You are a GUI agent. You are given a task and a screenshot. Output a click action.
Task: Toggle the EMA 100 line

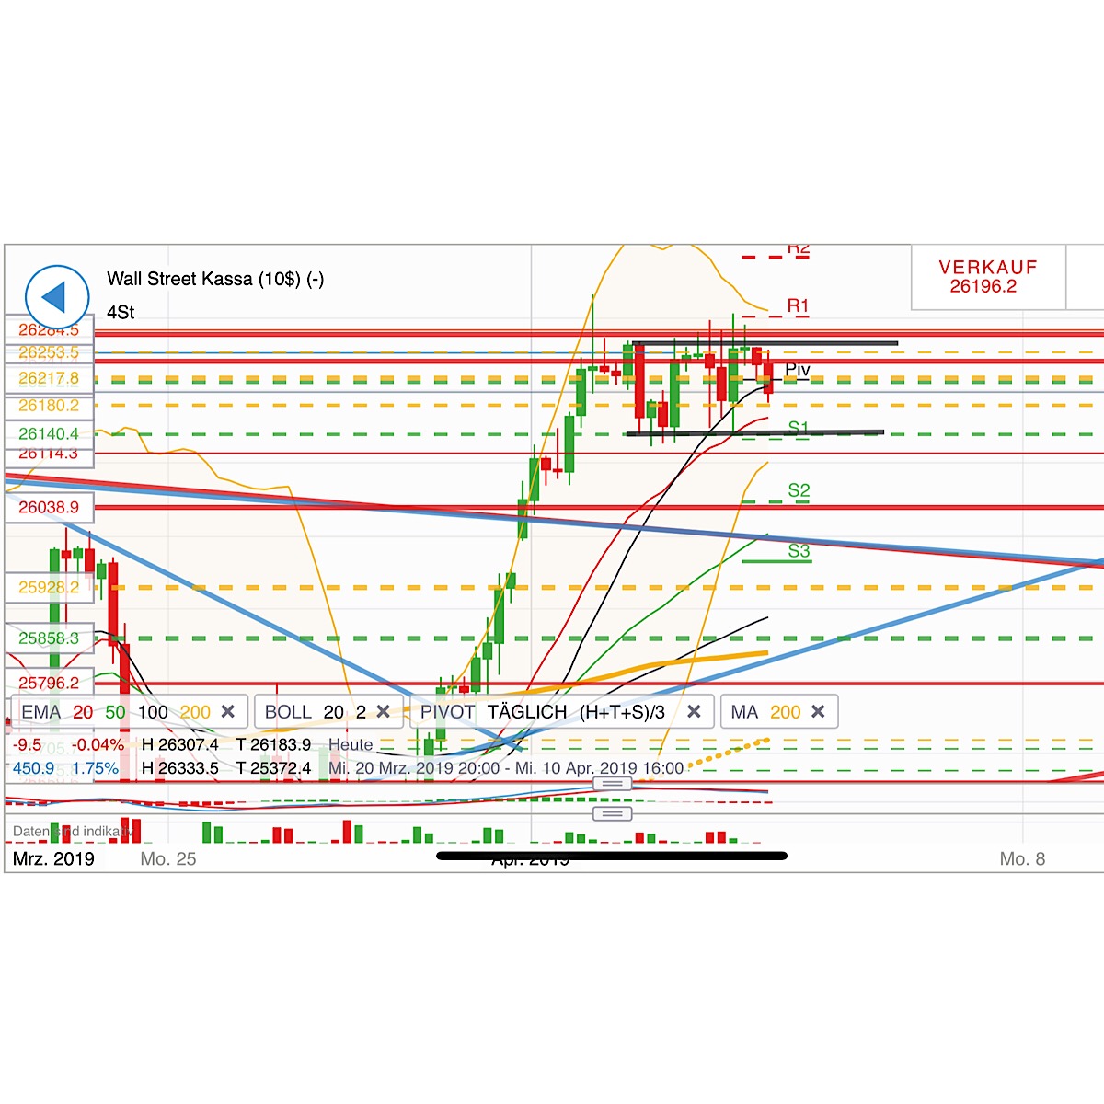click(x=154, y=711)
